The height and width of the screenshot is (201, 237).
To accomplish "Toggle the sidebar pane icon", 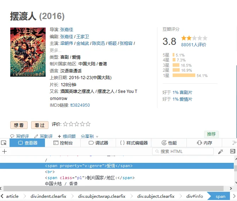I will coord(233,151).
